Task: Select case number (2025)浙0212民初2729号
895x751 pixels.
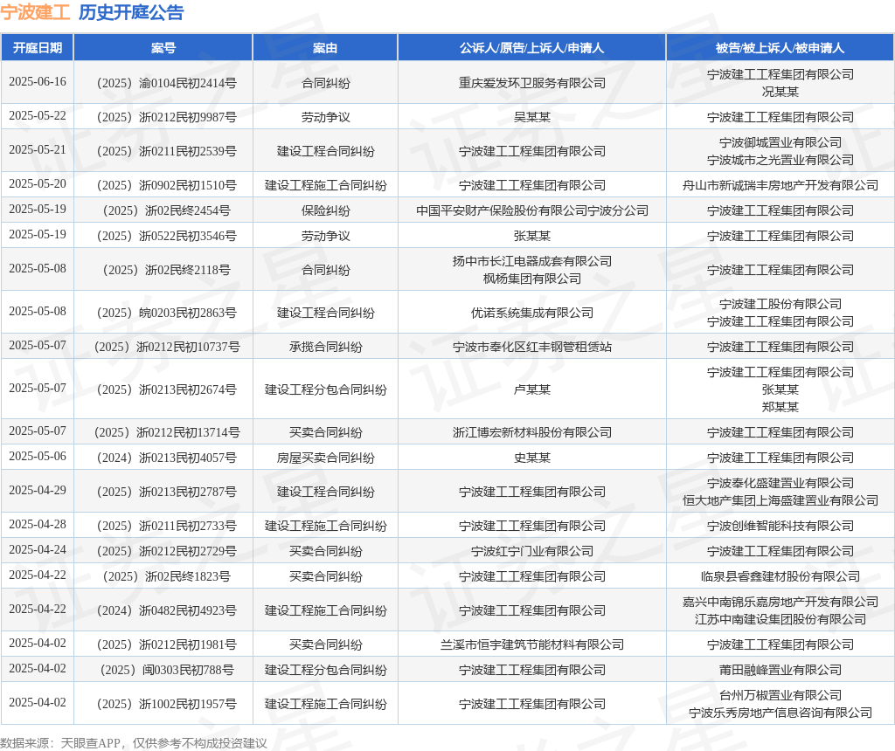Action: pyautogui.click(x=166, y=551)
